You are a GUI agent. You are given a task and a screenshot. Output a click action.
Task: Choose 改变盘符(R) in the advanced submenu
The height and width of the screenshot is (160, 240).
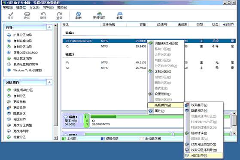click(x=204, y=105)
